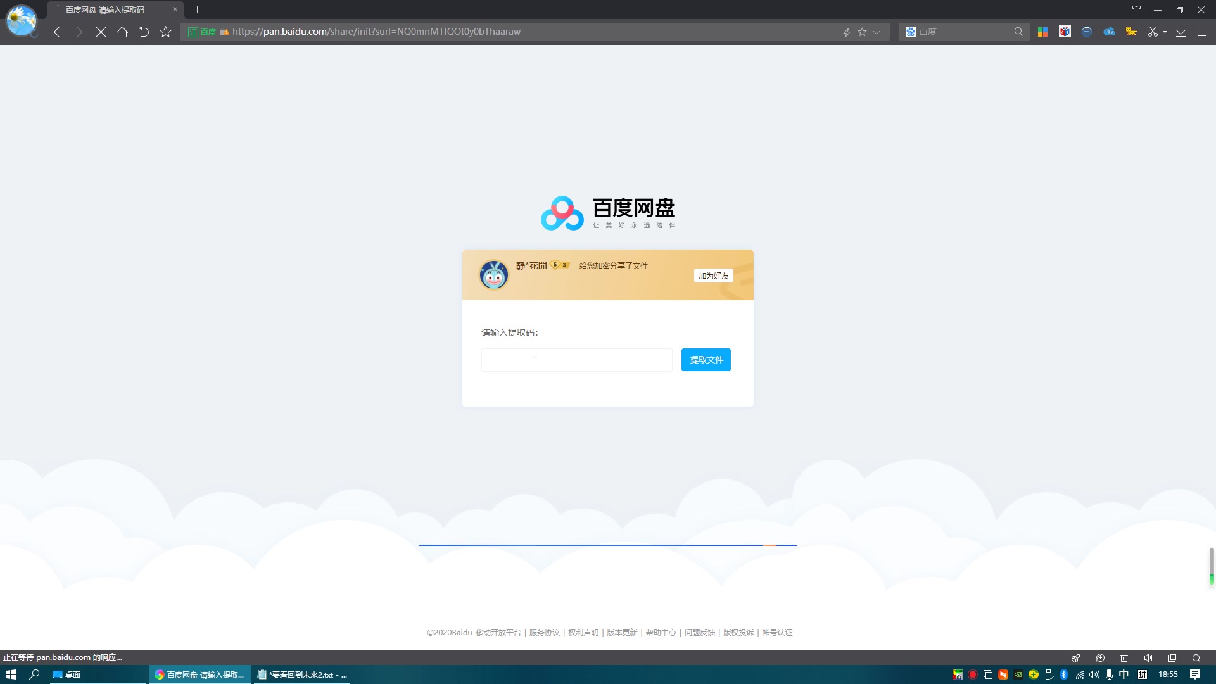The width and height of the screenshot is (1216, 684).
Task: Click the status bar circle-plus icon
Action: click(1100, 657)
